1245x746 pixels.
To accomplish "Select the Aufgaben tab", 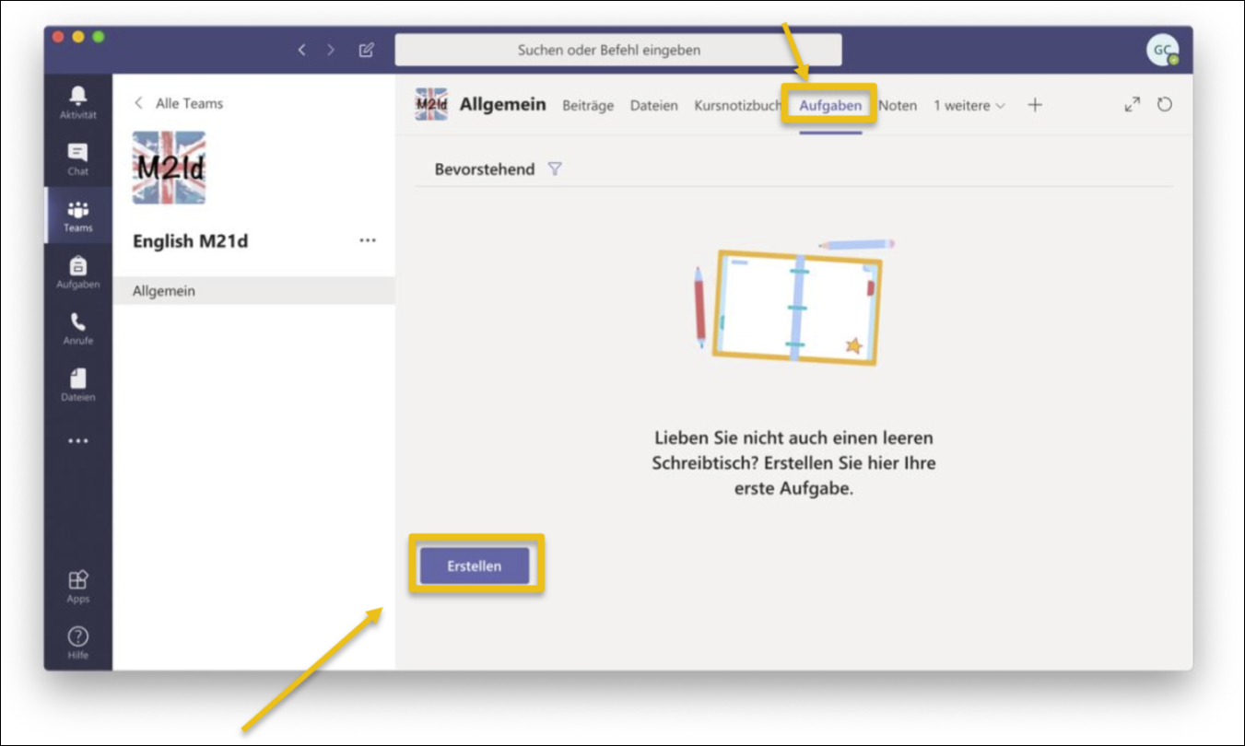I will (830, 106).
